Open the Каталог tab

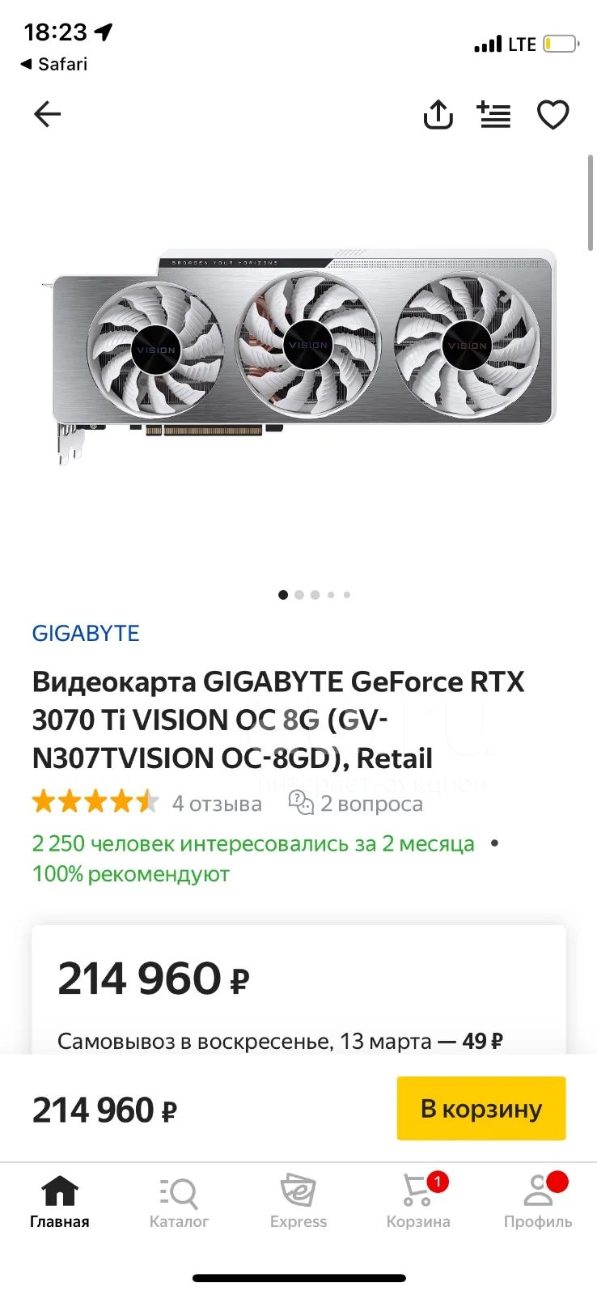179,1202
